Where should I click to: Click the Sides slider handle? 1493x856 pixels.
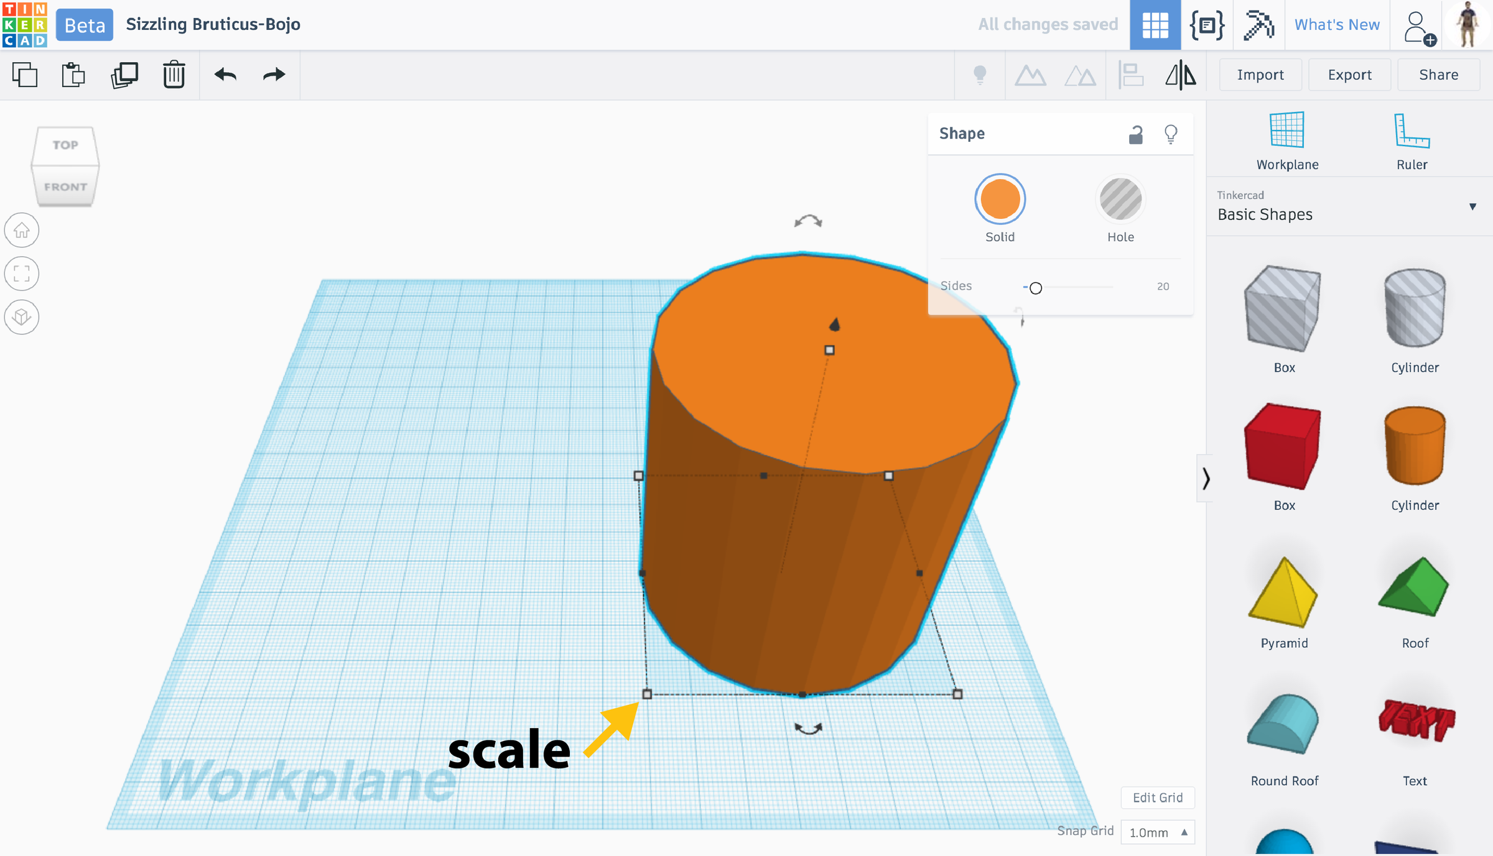pyautogui.click(x=1035, y=288)
